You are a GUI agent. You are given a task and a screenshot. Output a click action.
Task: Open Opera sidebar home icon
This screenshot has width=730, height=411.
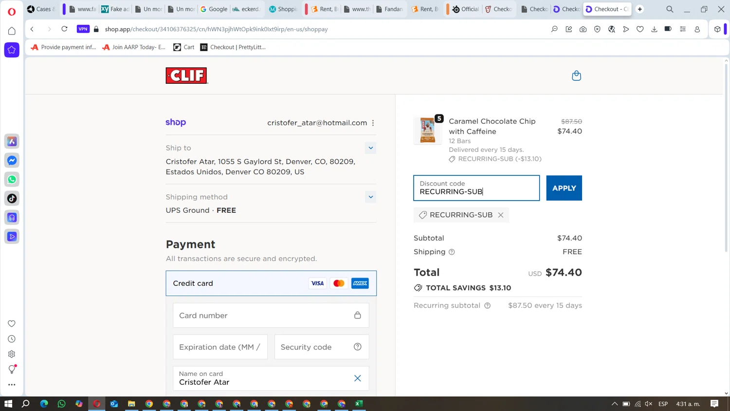(x=12, y=31)
